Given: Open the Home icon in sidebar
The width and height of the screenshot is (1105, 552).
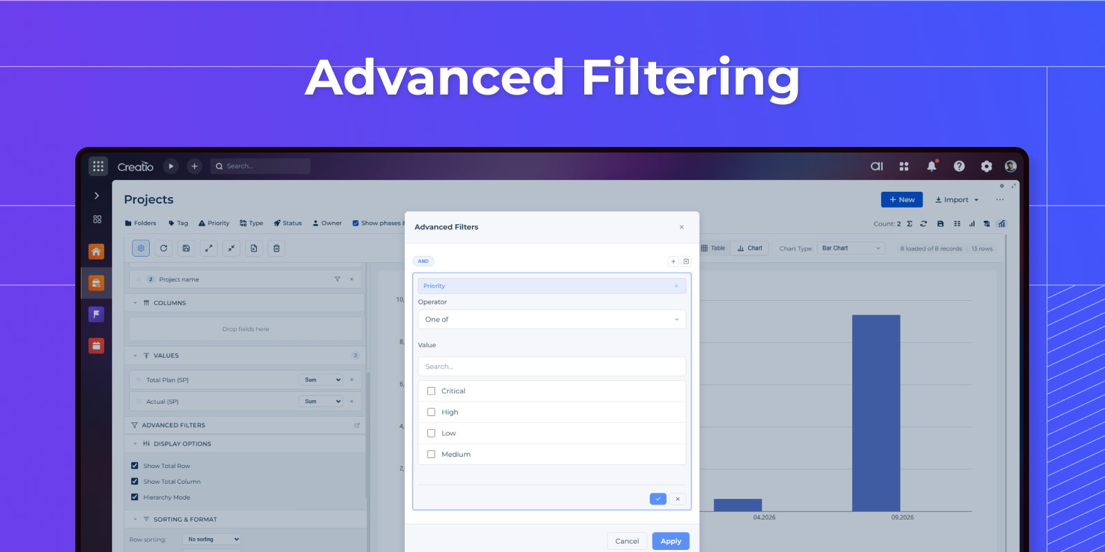Looking at the screenshot, I should click(97, 252).
